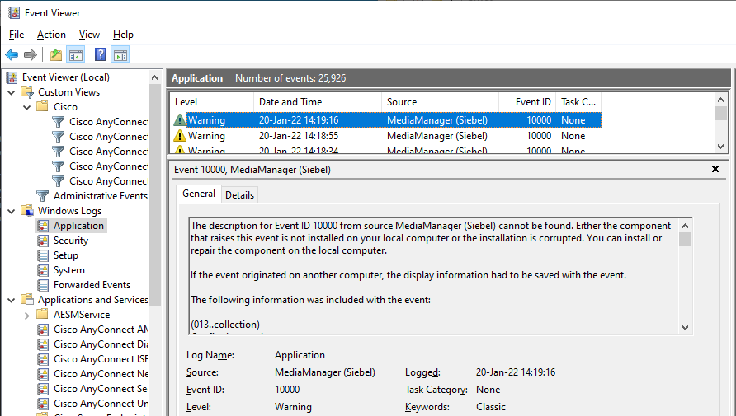
Task: Switch to the General tab
Action: tap(199, 194)
